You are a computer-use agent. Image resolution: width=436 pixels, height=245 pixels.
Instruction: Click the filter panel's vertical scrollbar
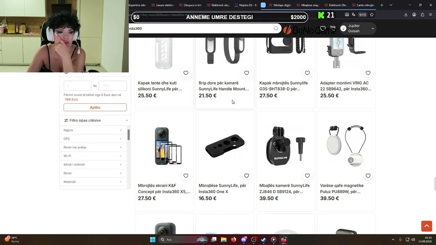pyautogui.click(x=129, y=134)
